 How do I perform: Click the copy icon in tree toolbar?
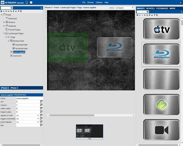tap(11, 11)
